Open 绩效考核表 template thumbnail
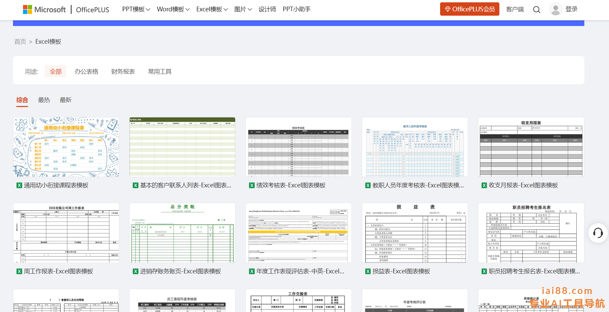 pos(299,147)
